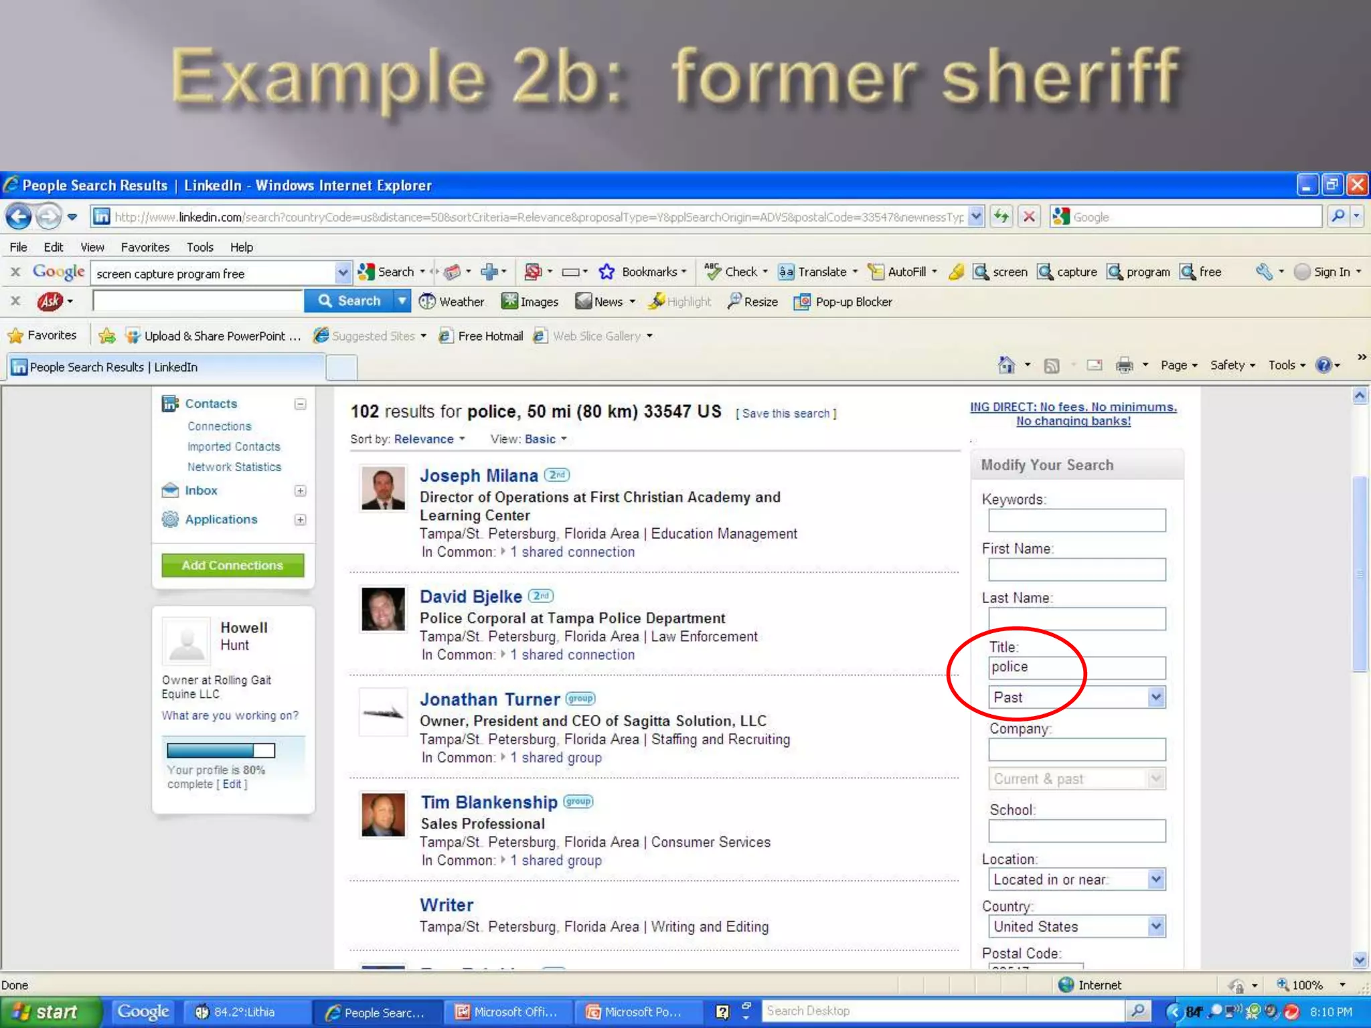This screenshot has height=1028, width=1371.
Task: Open the Favorites menu in menu bar
Action: (145, 247)
